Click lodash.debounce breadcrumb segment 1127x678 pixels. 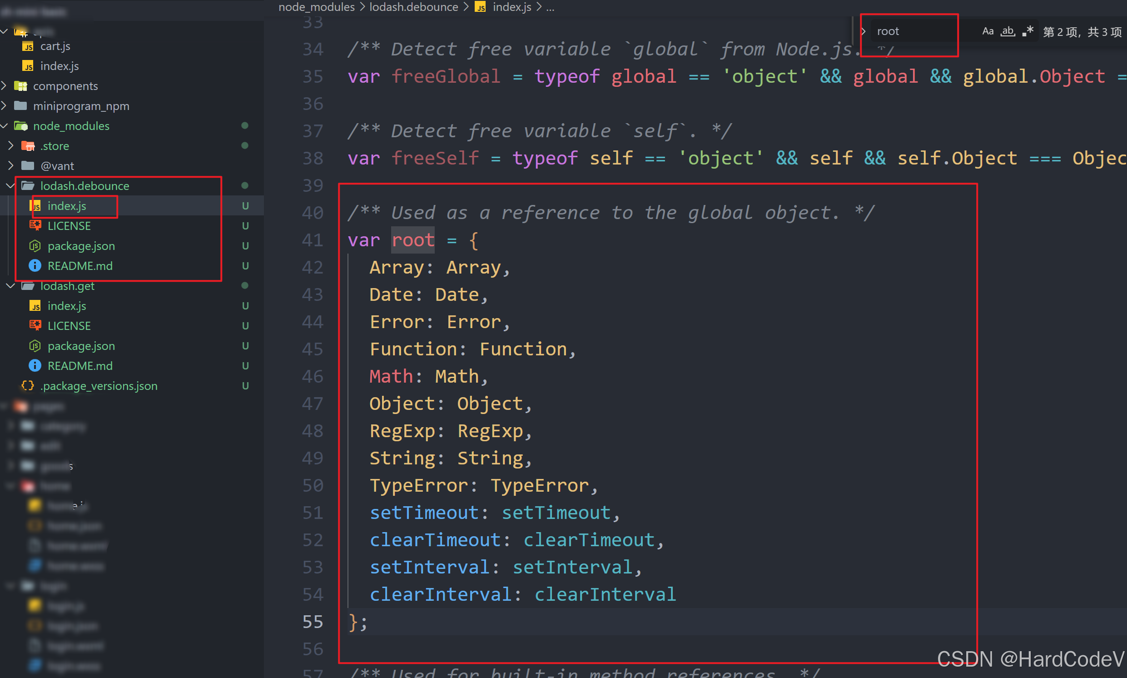coord(413,7)
